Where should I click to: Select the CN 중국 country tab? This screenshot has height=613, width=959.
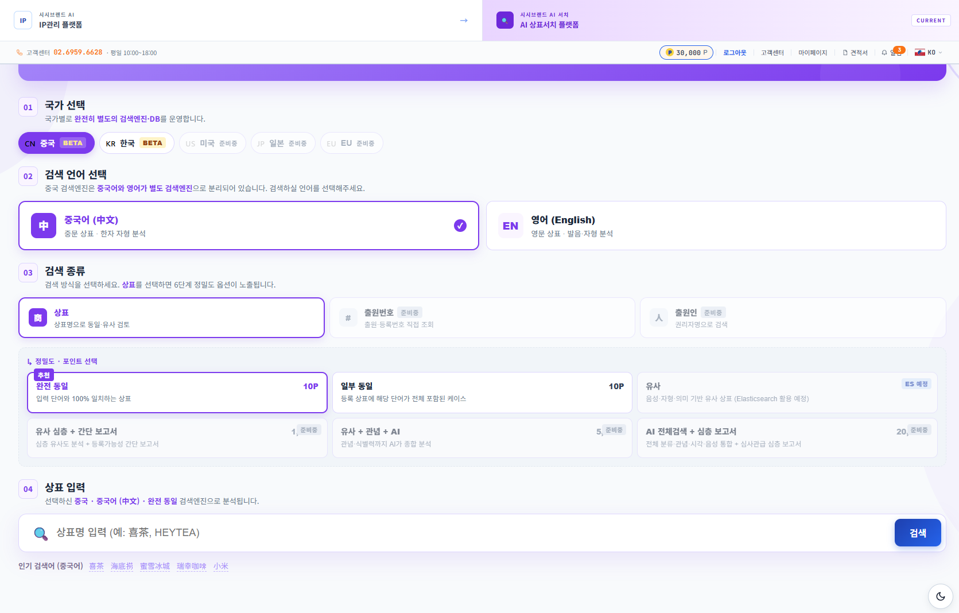[x=56, y=143]
